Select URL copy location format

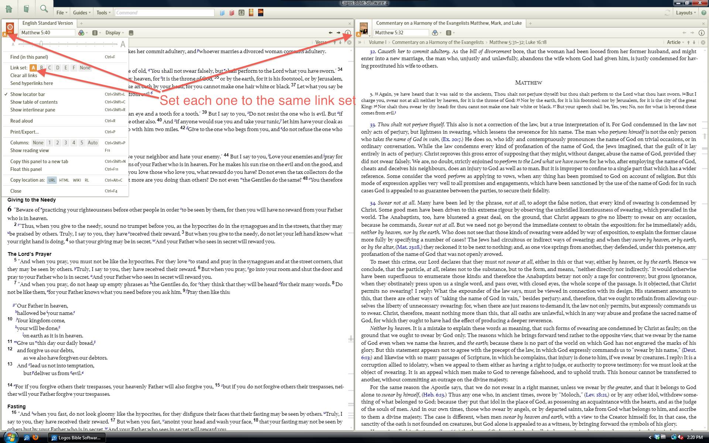point(52,180)
